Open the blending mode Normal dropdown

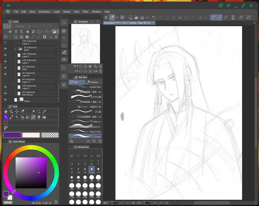[x=23, y=27]
